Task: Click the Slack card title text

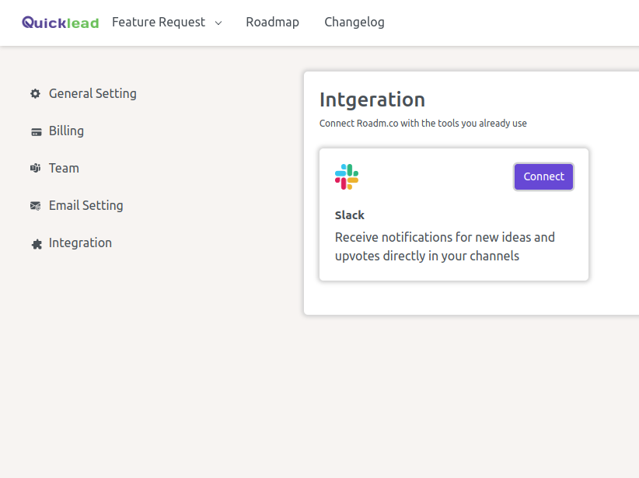Action: pyautogui.click(x=349, y=215)
